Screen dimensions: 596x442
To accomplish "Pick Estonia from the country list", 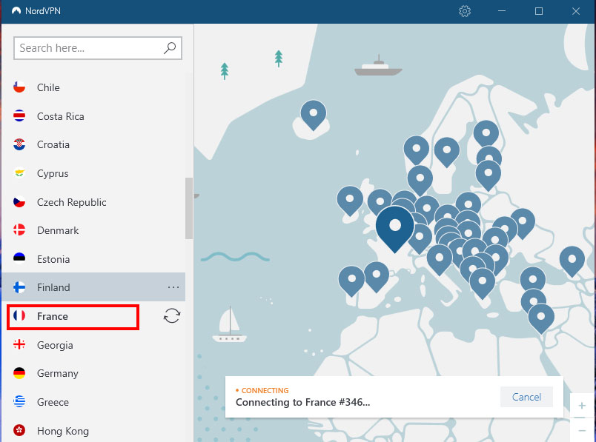I will point(53,259).
